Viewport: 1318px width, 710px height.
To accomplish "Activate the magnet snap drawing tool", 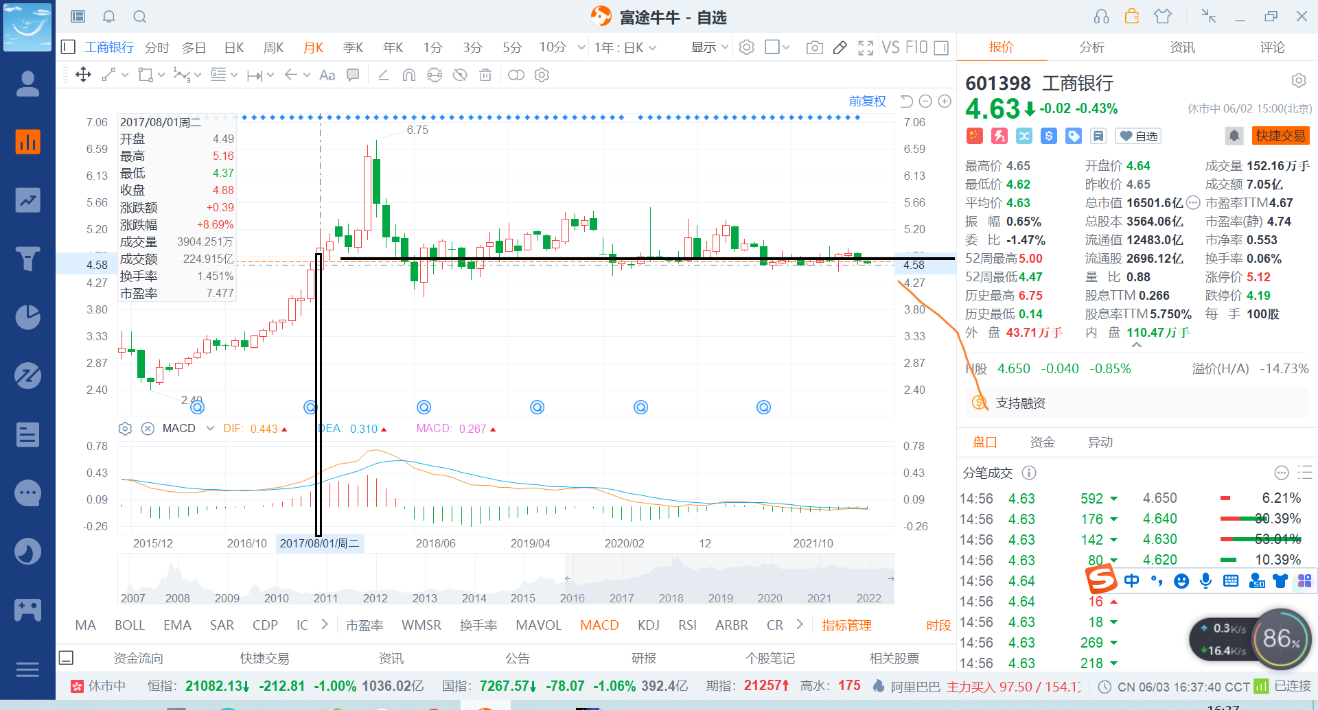I will (409, 75).
